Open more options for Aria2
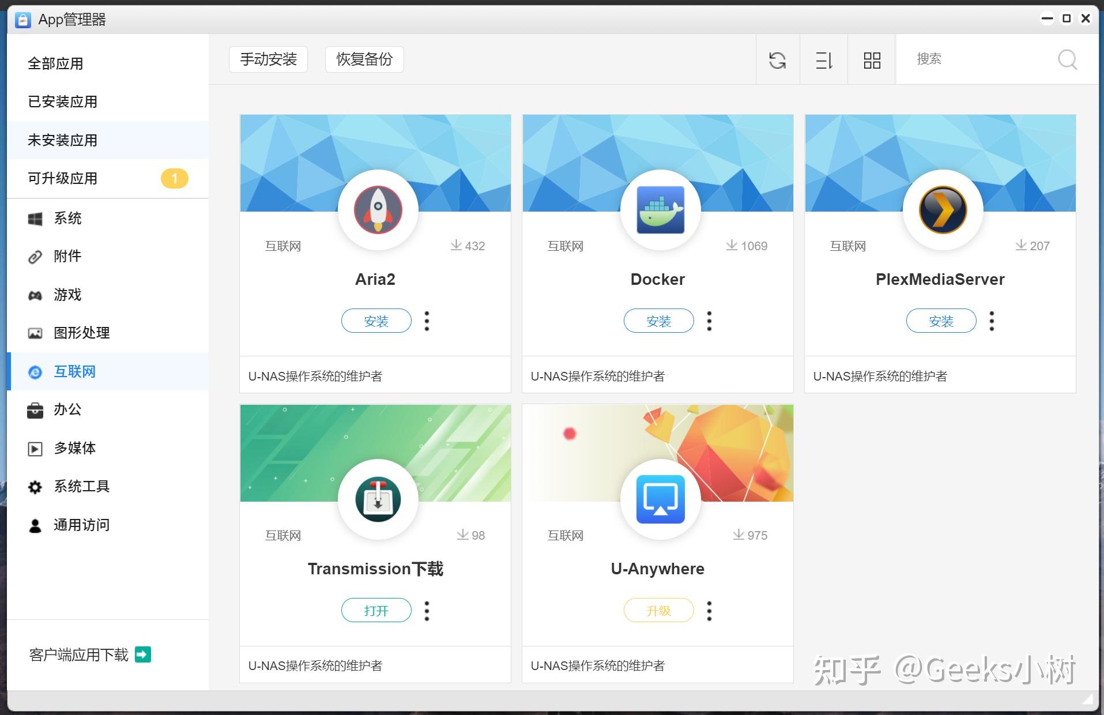 click(427, 321)
